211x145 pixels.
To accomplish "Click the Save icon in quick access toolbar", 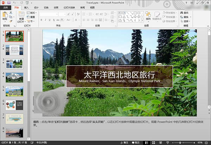I will point(9,3).
